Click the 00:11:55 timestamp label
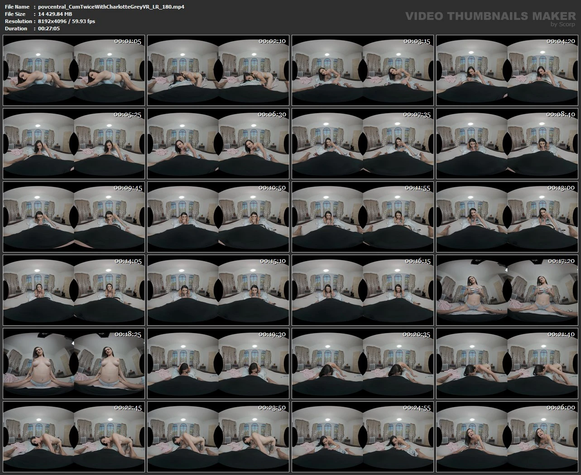581x475 pixels. pos(417,188)
